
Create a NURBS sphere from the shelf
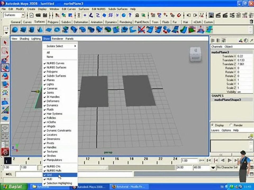[x=15, y=30]
